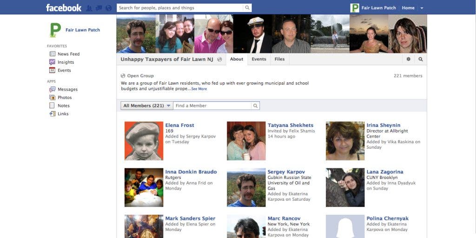The height and width of the screenshot is (238, 476).
Task: Open the notifications globe icon in top bar
Action: click(x=109, y=8)
